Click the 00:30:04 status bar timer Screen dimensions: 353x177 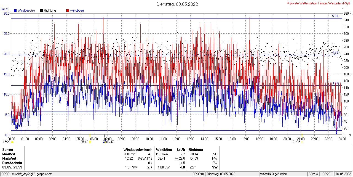199,174
